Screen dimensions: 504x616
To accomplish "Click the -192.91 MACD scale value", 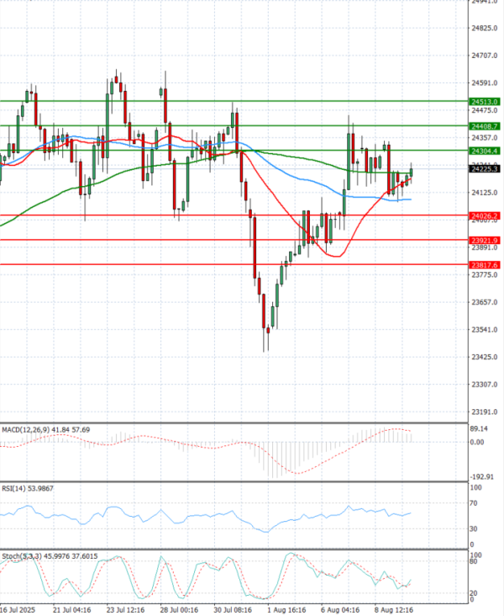I will [482, 476].
